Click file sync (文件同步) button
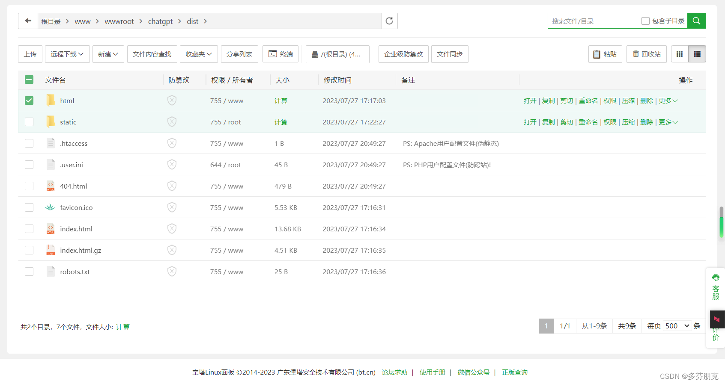725x384 pixels. 450,54
